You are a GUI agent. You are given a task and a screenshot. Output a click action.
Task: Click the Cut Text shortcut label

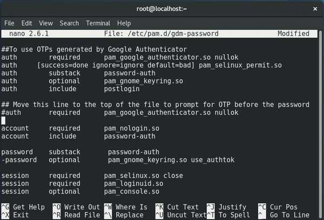(183, 207)
